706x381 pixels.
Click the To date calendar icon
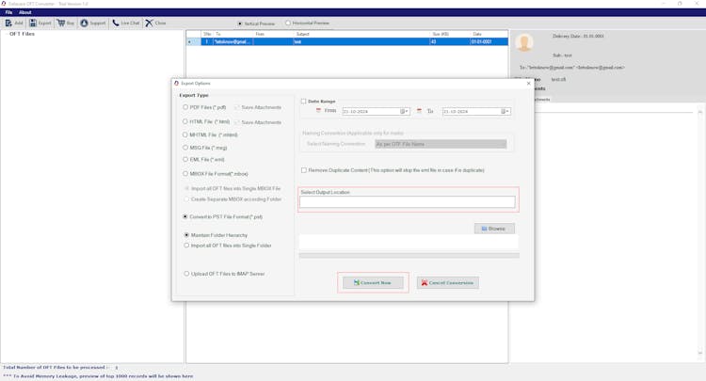[x=419, y=111]
